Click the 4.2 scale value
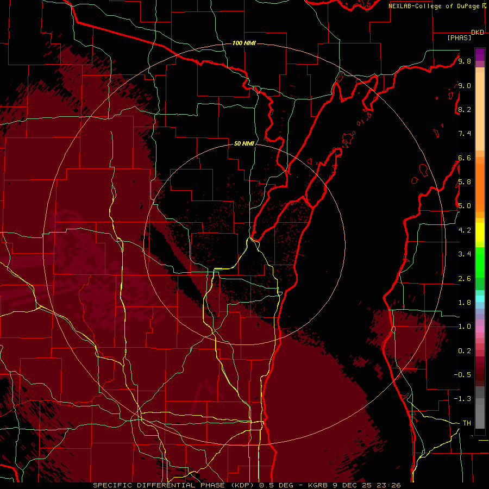This screenshot has height=489, width=489. coord(465,230)
